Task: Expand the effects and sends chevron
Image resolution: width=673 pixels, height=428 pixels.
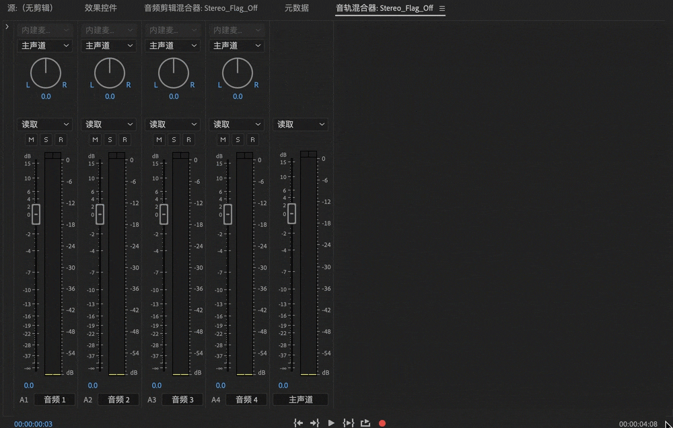Action: pyautogui.click(x=7, y=27)
